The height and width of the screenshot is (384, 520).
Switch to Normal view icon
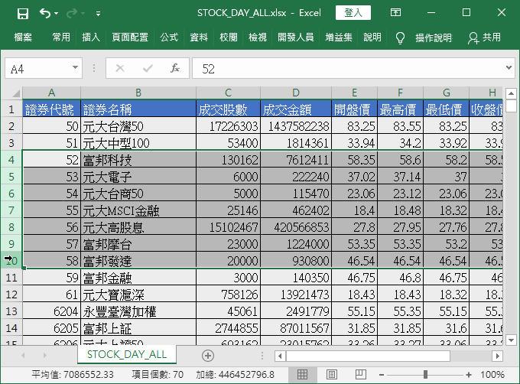302,375
